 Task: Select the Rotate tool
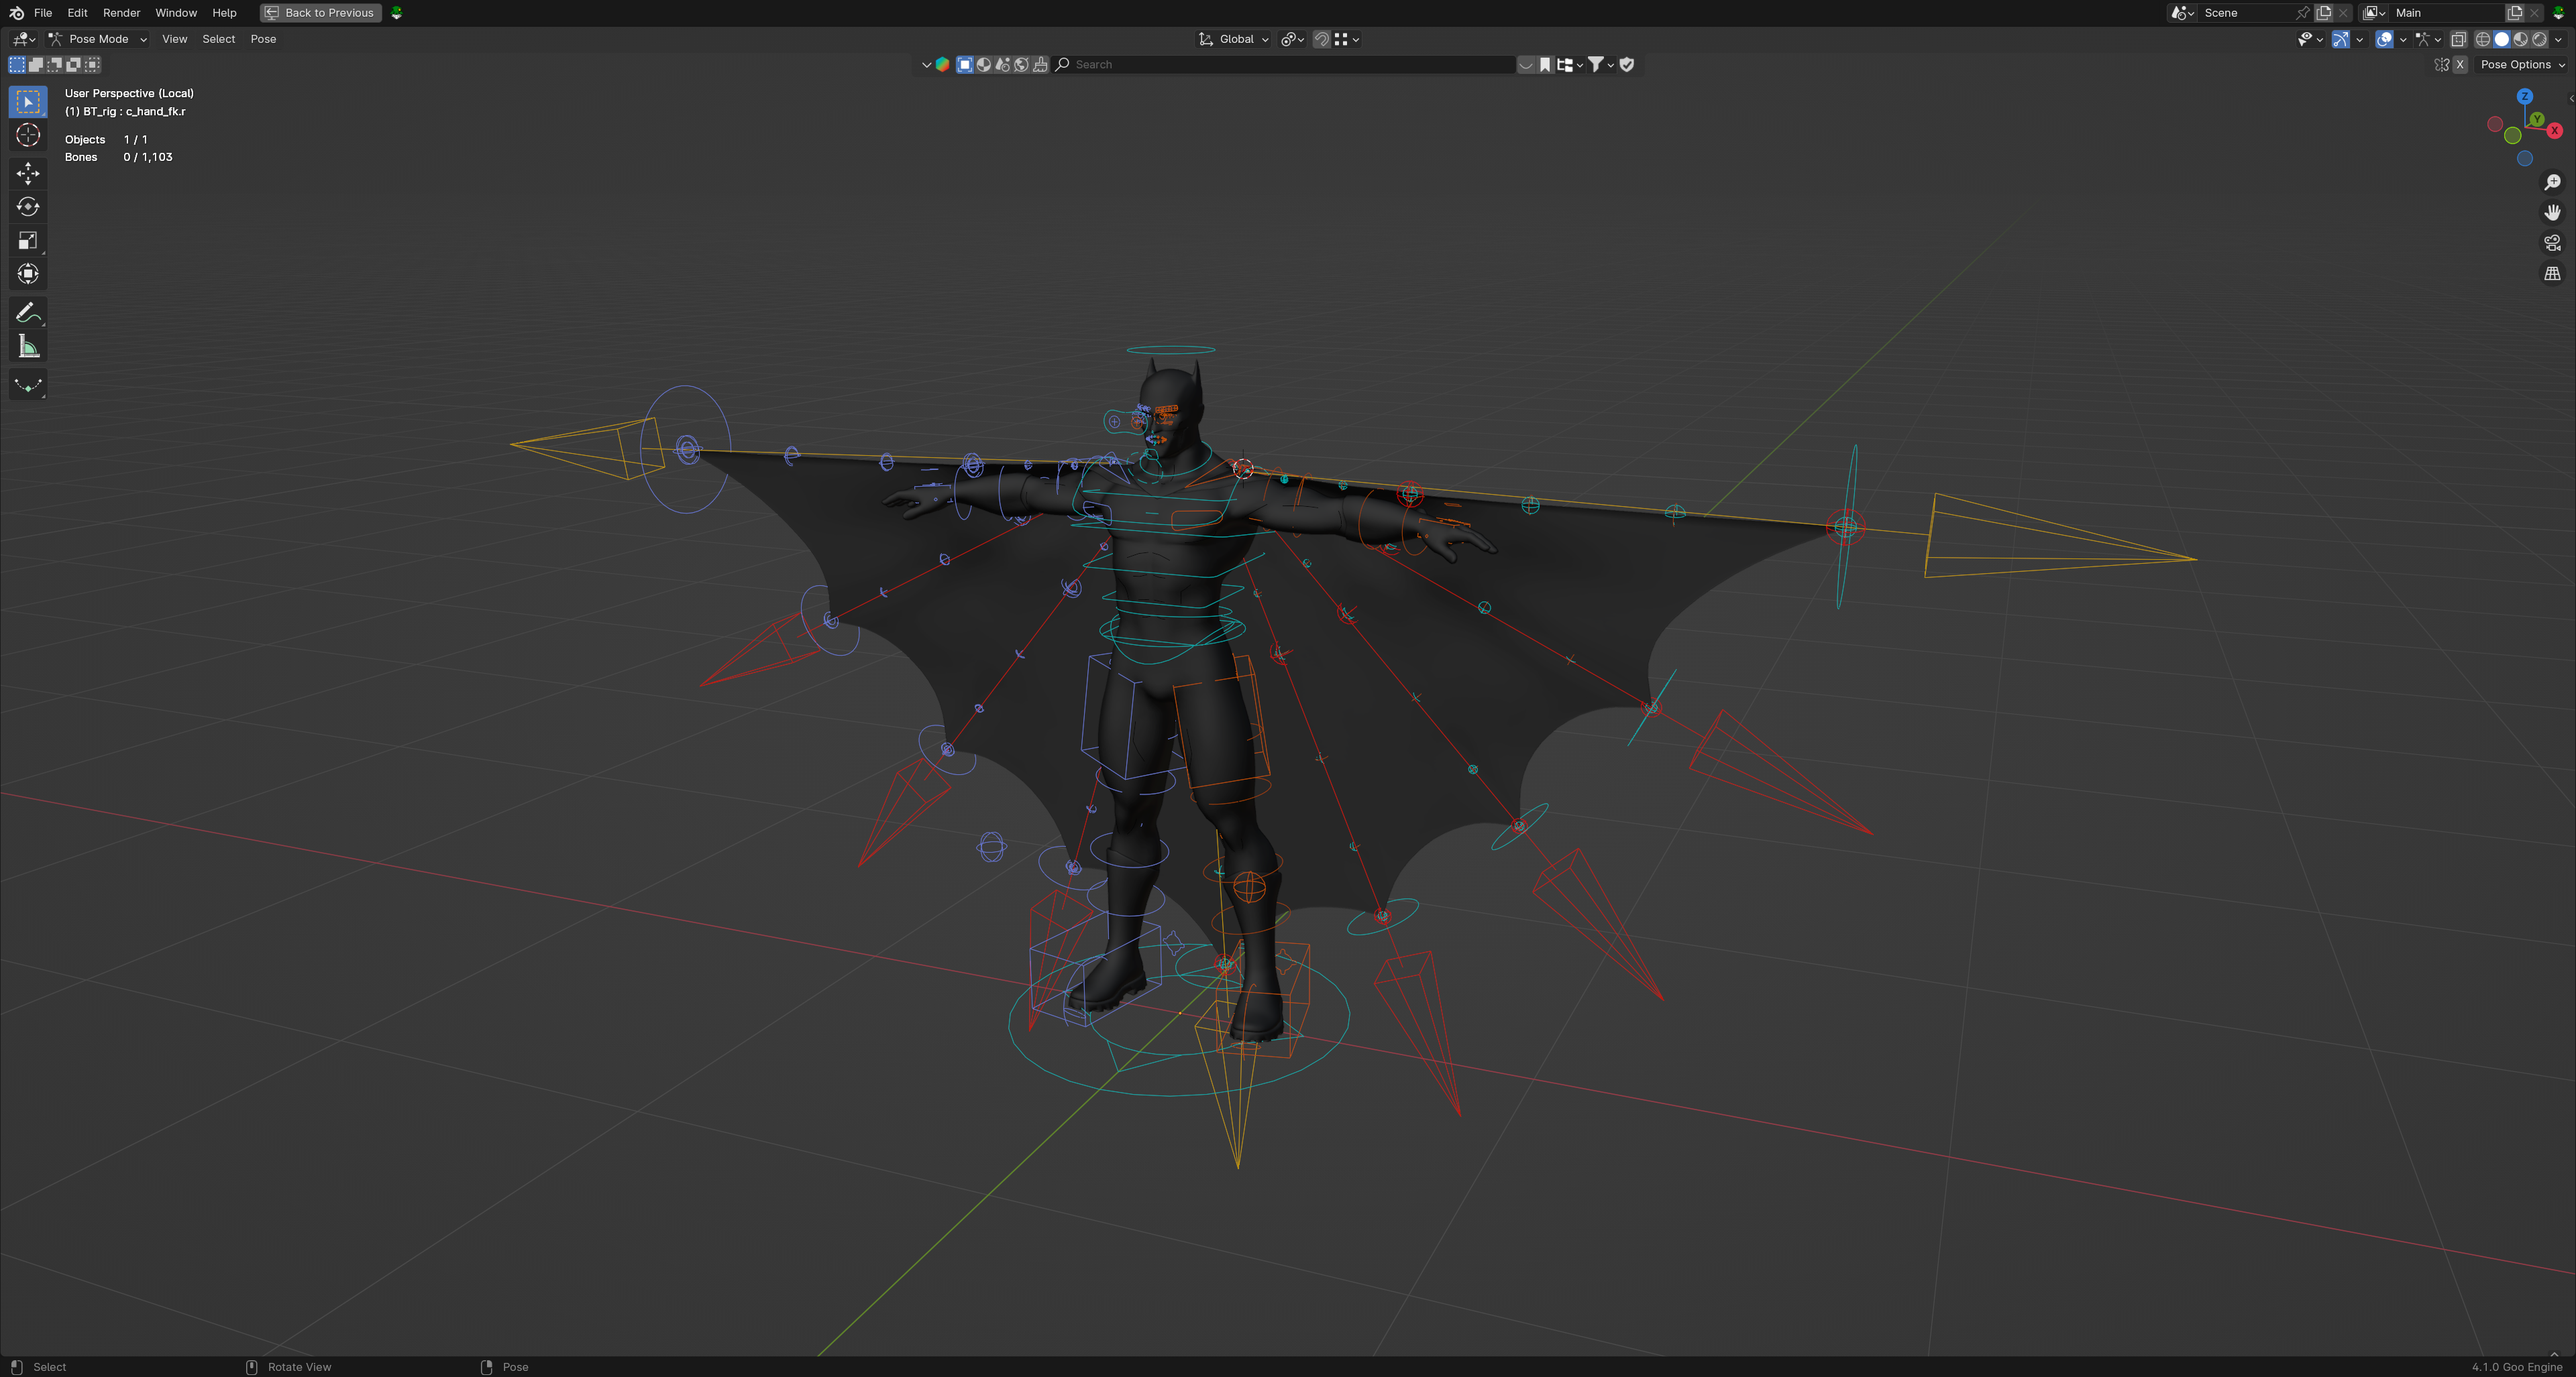coord(28,207)
